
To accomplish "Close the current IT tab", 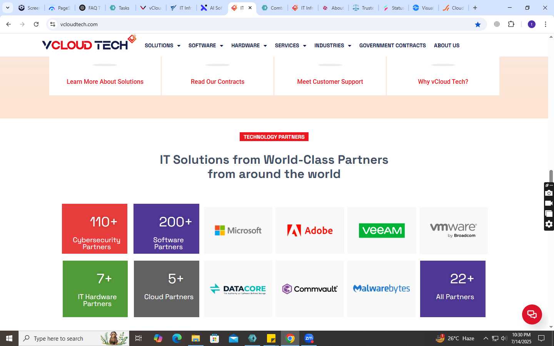I will coord(250,8).
